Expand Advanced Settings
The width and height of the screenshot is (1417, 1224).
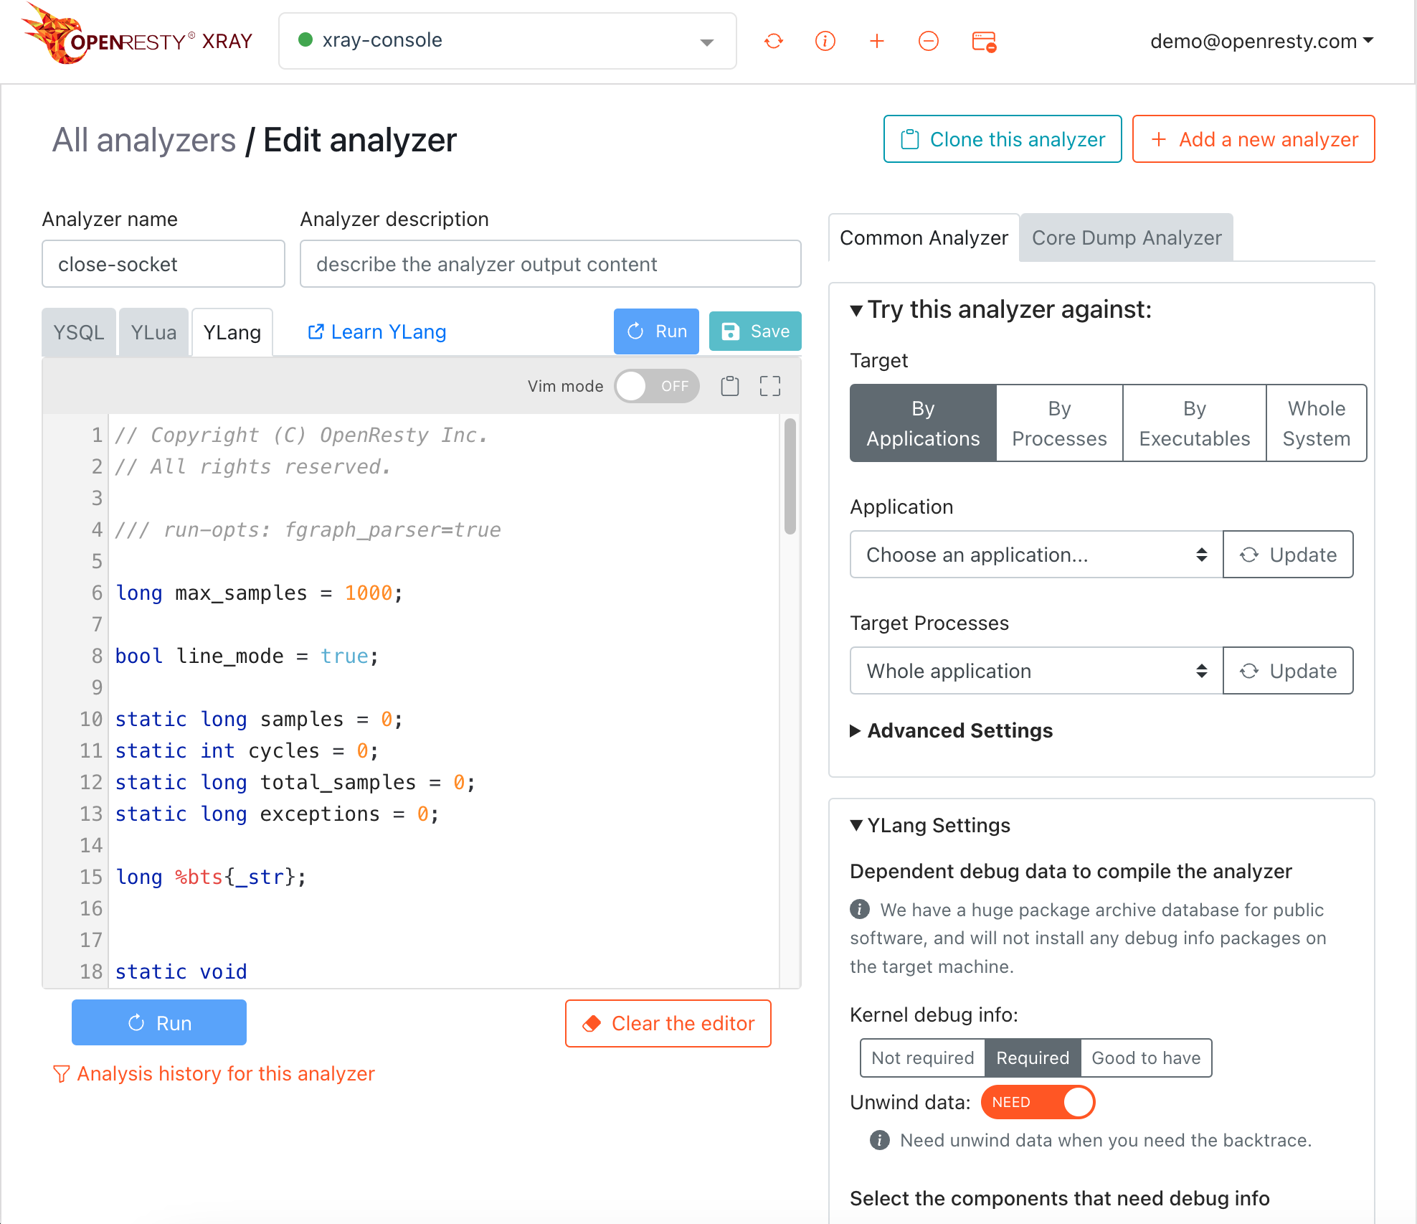coord(952,730)
